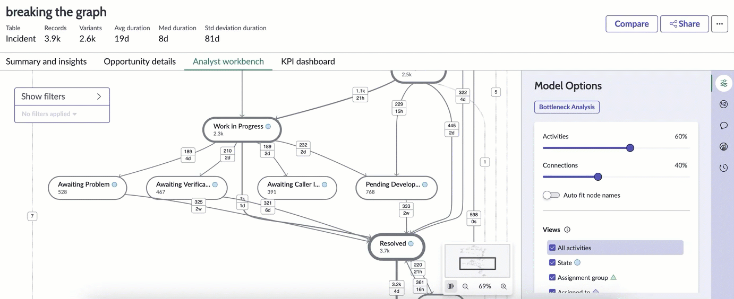
Task: Open the numbered badge sidebar icon
Action: point(723,104)
